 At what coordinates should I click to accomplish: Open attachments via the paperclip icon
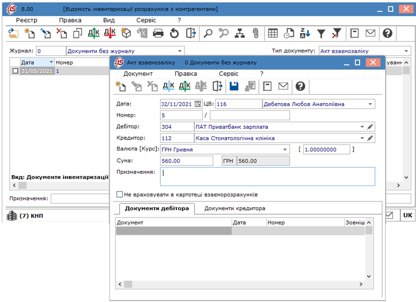pyautogui.click(x=256, y=33)
